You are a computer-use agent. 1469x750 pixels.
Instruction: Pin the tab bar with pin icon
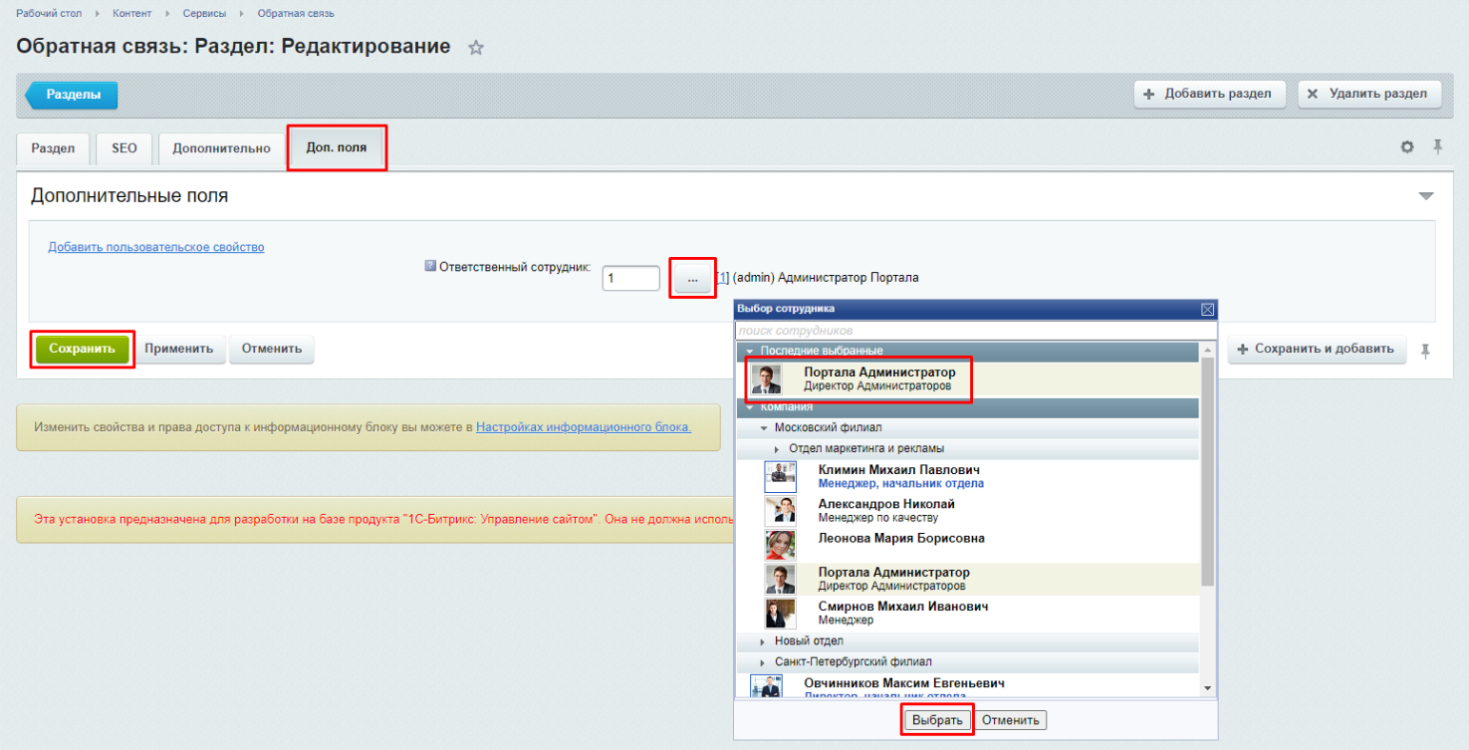click(x=1437, y=146)
